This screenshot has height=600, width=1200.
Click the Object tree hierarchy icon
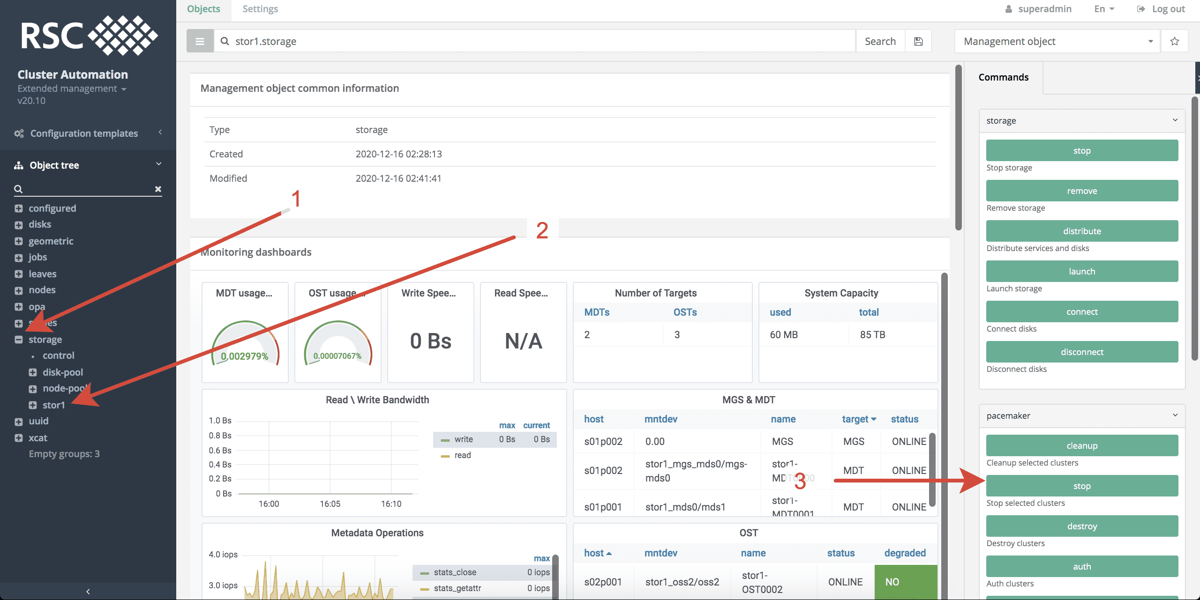19,165
